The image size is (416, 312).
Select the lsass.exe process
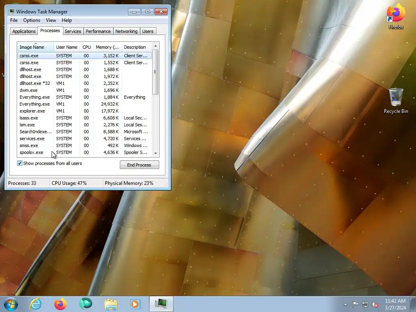[x=84, y=118]
